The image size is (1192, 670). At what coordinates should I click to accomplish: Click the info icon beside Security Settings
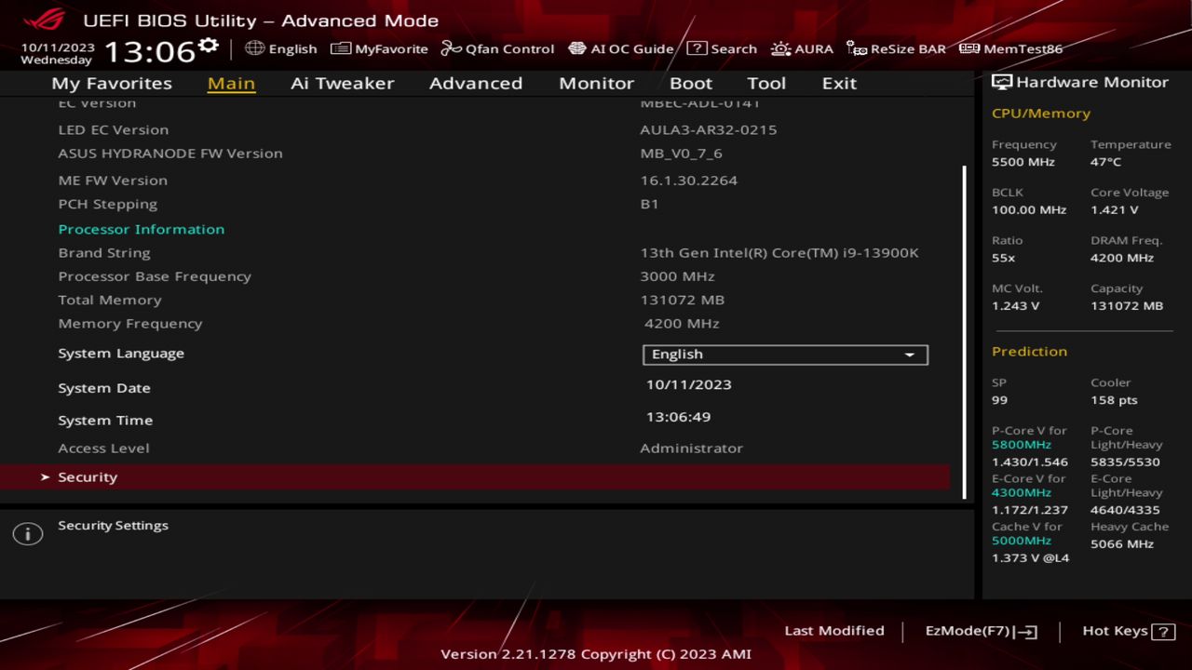pyautogui.click(x=28, y=534)
